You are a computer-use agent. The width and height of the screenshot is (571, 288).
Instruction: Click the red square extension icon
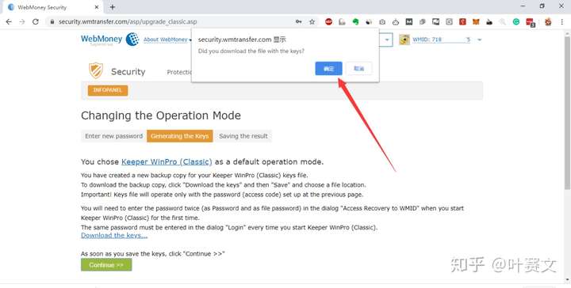coord(462,22)
